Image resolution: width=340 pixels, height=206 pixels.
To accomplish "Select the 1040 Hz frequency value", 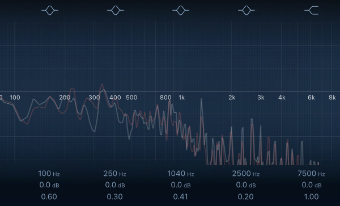I will (x=181, y=174).
